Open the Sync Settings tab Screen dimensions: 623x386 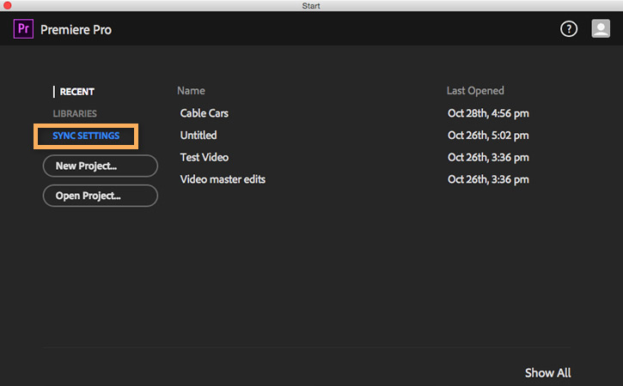[86, 136]
